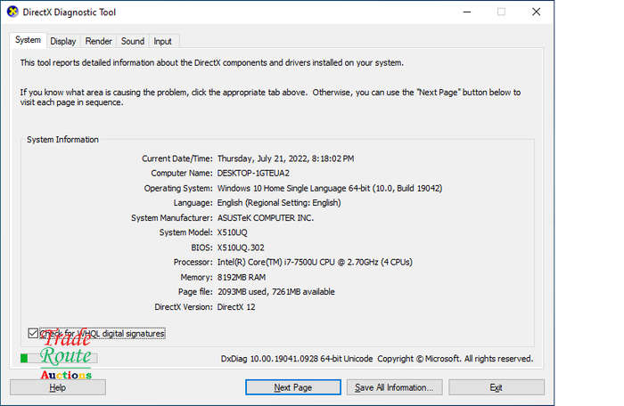Click the Current Date/Time value
The image size is (624, 406).
[x=285, y=158]
